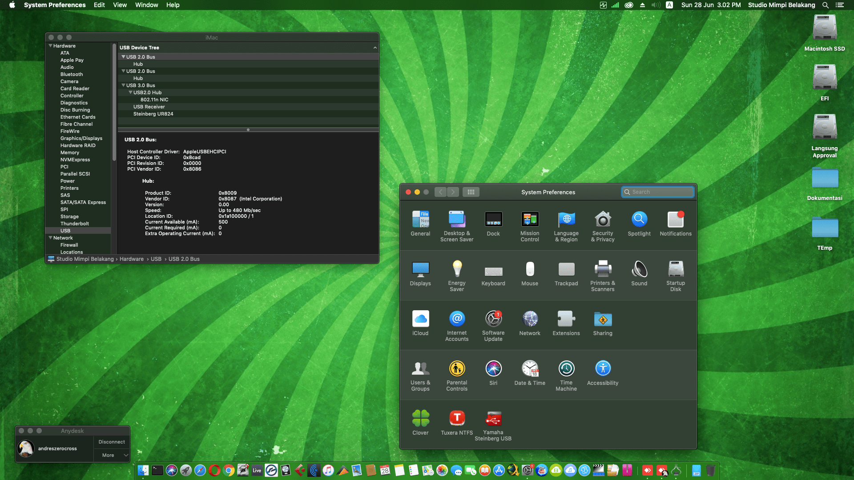Show all preferences grid button

471,192
